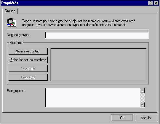Click the Remarques scrollbar up arrow
The height and width of the screenshot is (124, 160).
point(142,91)
